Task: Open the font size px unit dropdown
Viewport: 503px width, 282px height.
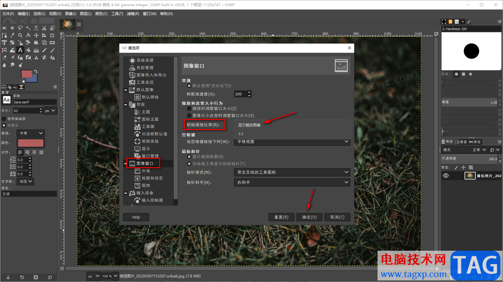Action: (50, 111)
